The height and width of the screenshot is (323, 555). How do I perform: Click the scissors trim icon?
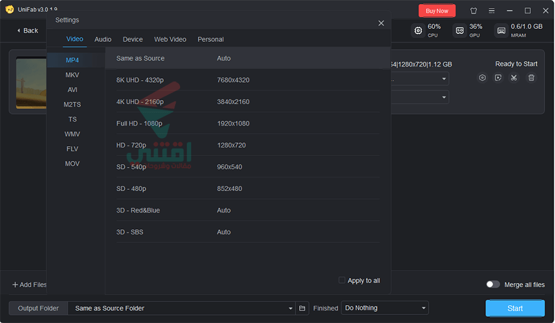point(514,78)
